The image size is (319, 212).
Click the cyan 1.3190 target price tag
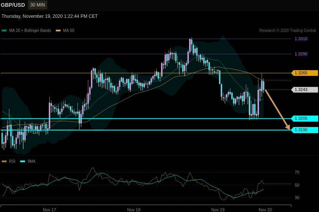[x=305, y=130]
